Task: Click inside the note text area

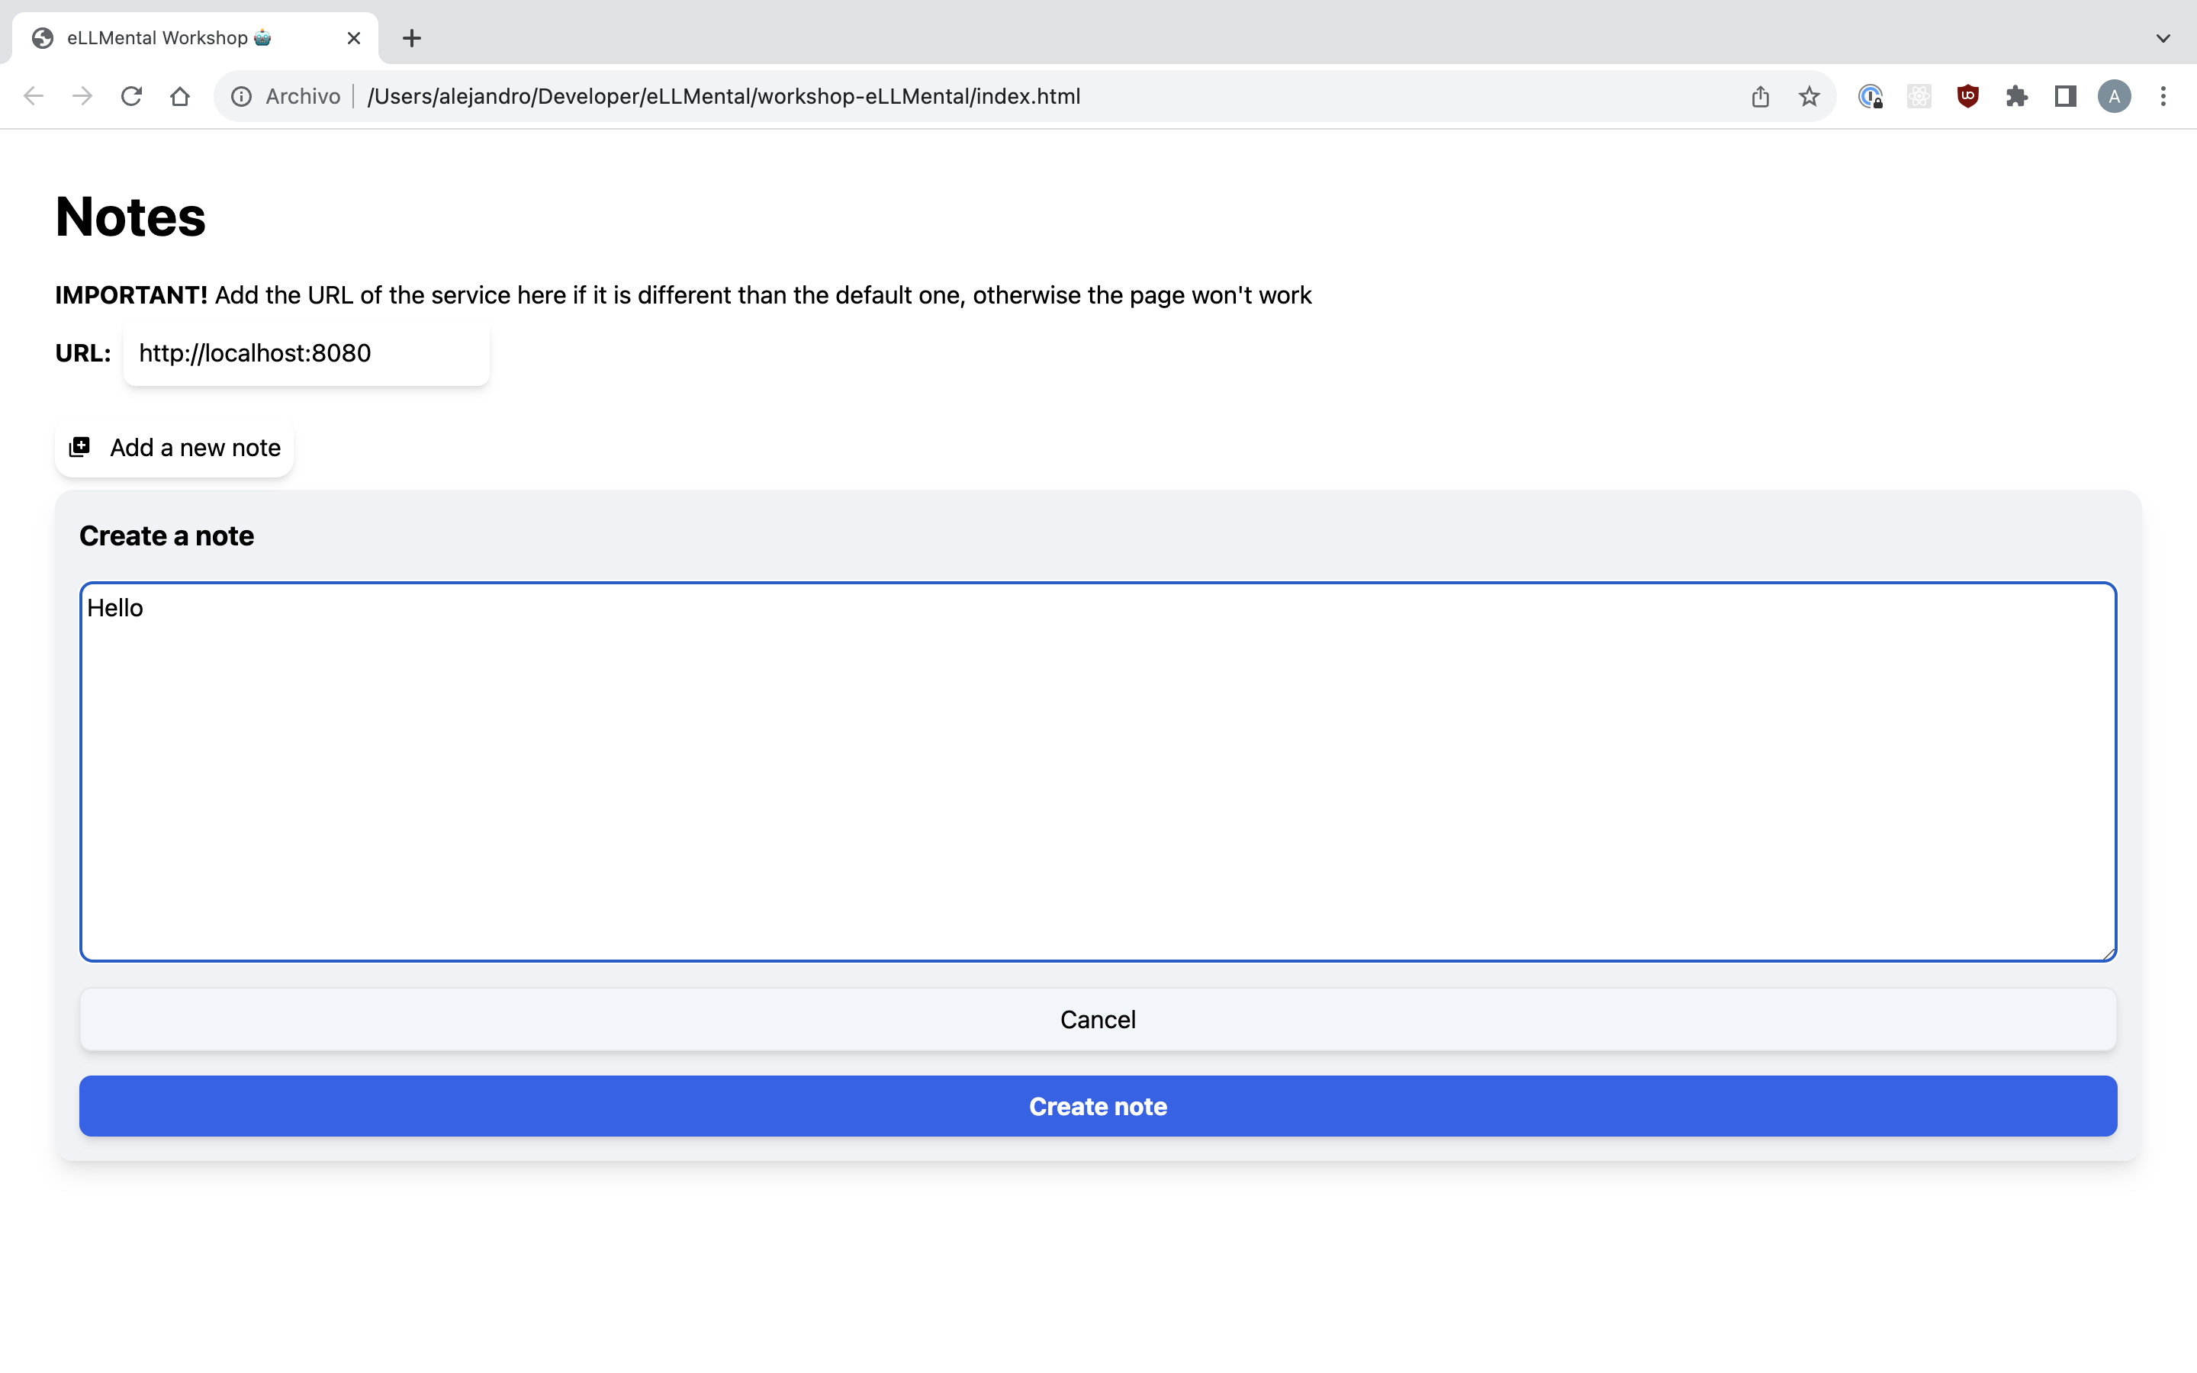Action: (x=1098, y=772)
